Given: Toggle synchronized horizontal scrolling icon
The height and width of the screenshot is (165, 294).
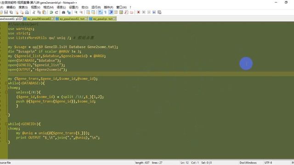Looking at the screenshot, I should coord(93,12).
